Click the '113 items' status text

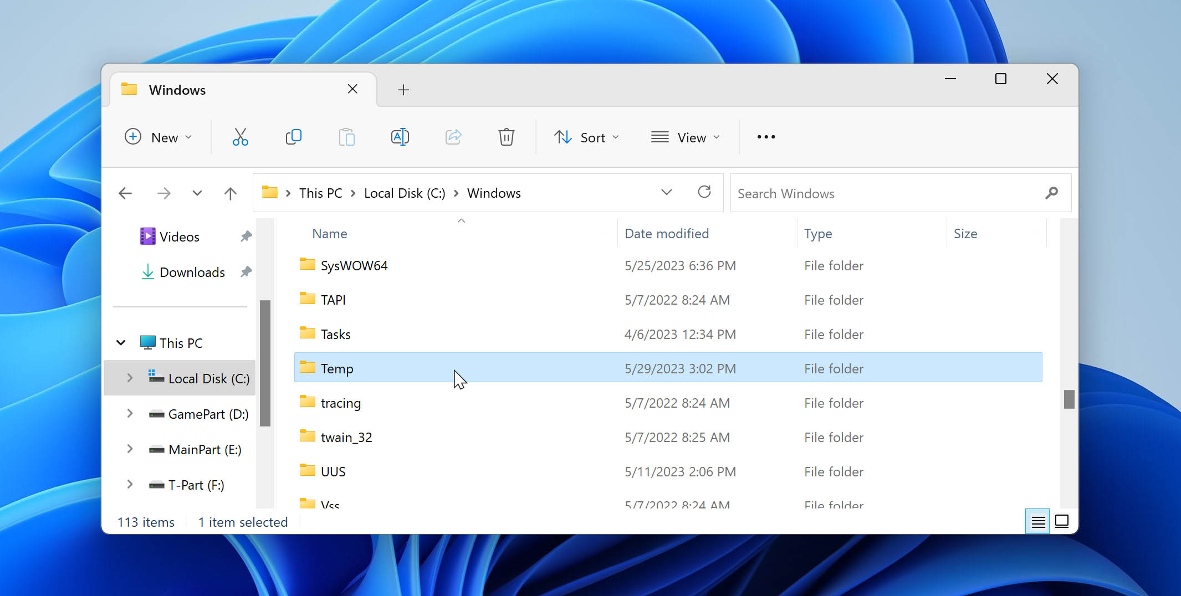pyautogui.click(x=146, y=522)
